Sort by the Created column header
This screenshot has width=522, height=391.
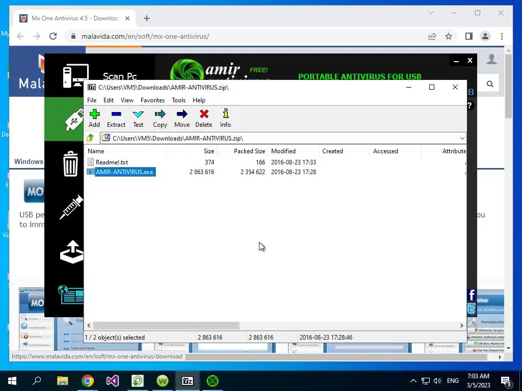click(x=345, y=151)
